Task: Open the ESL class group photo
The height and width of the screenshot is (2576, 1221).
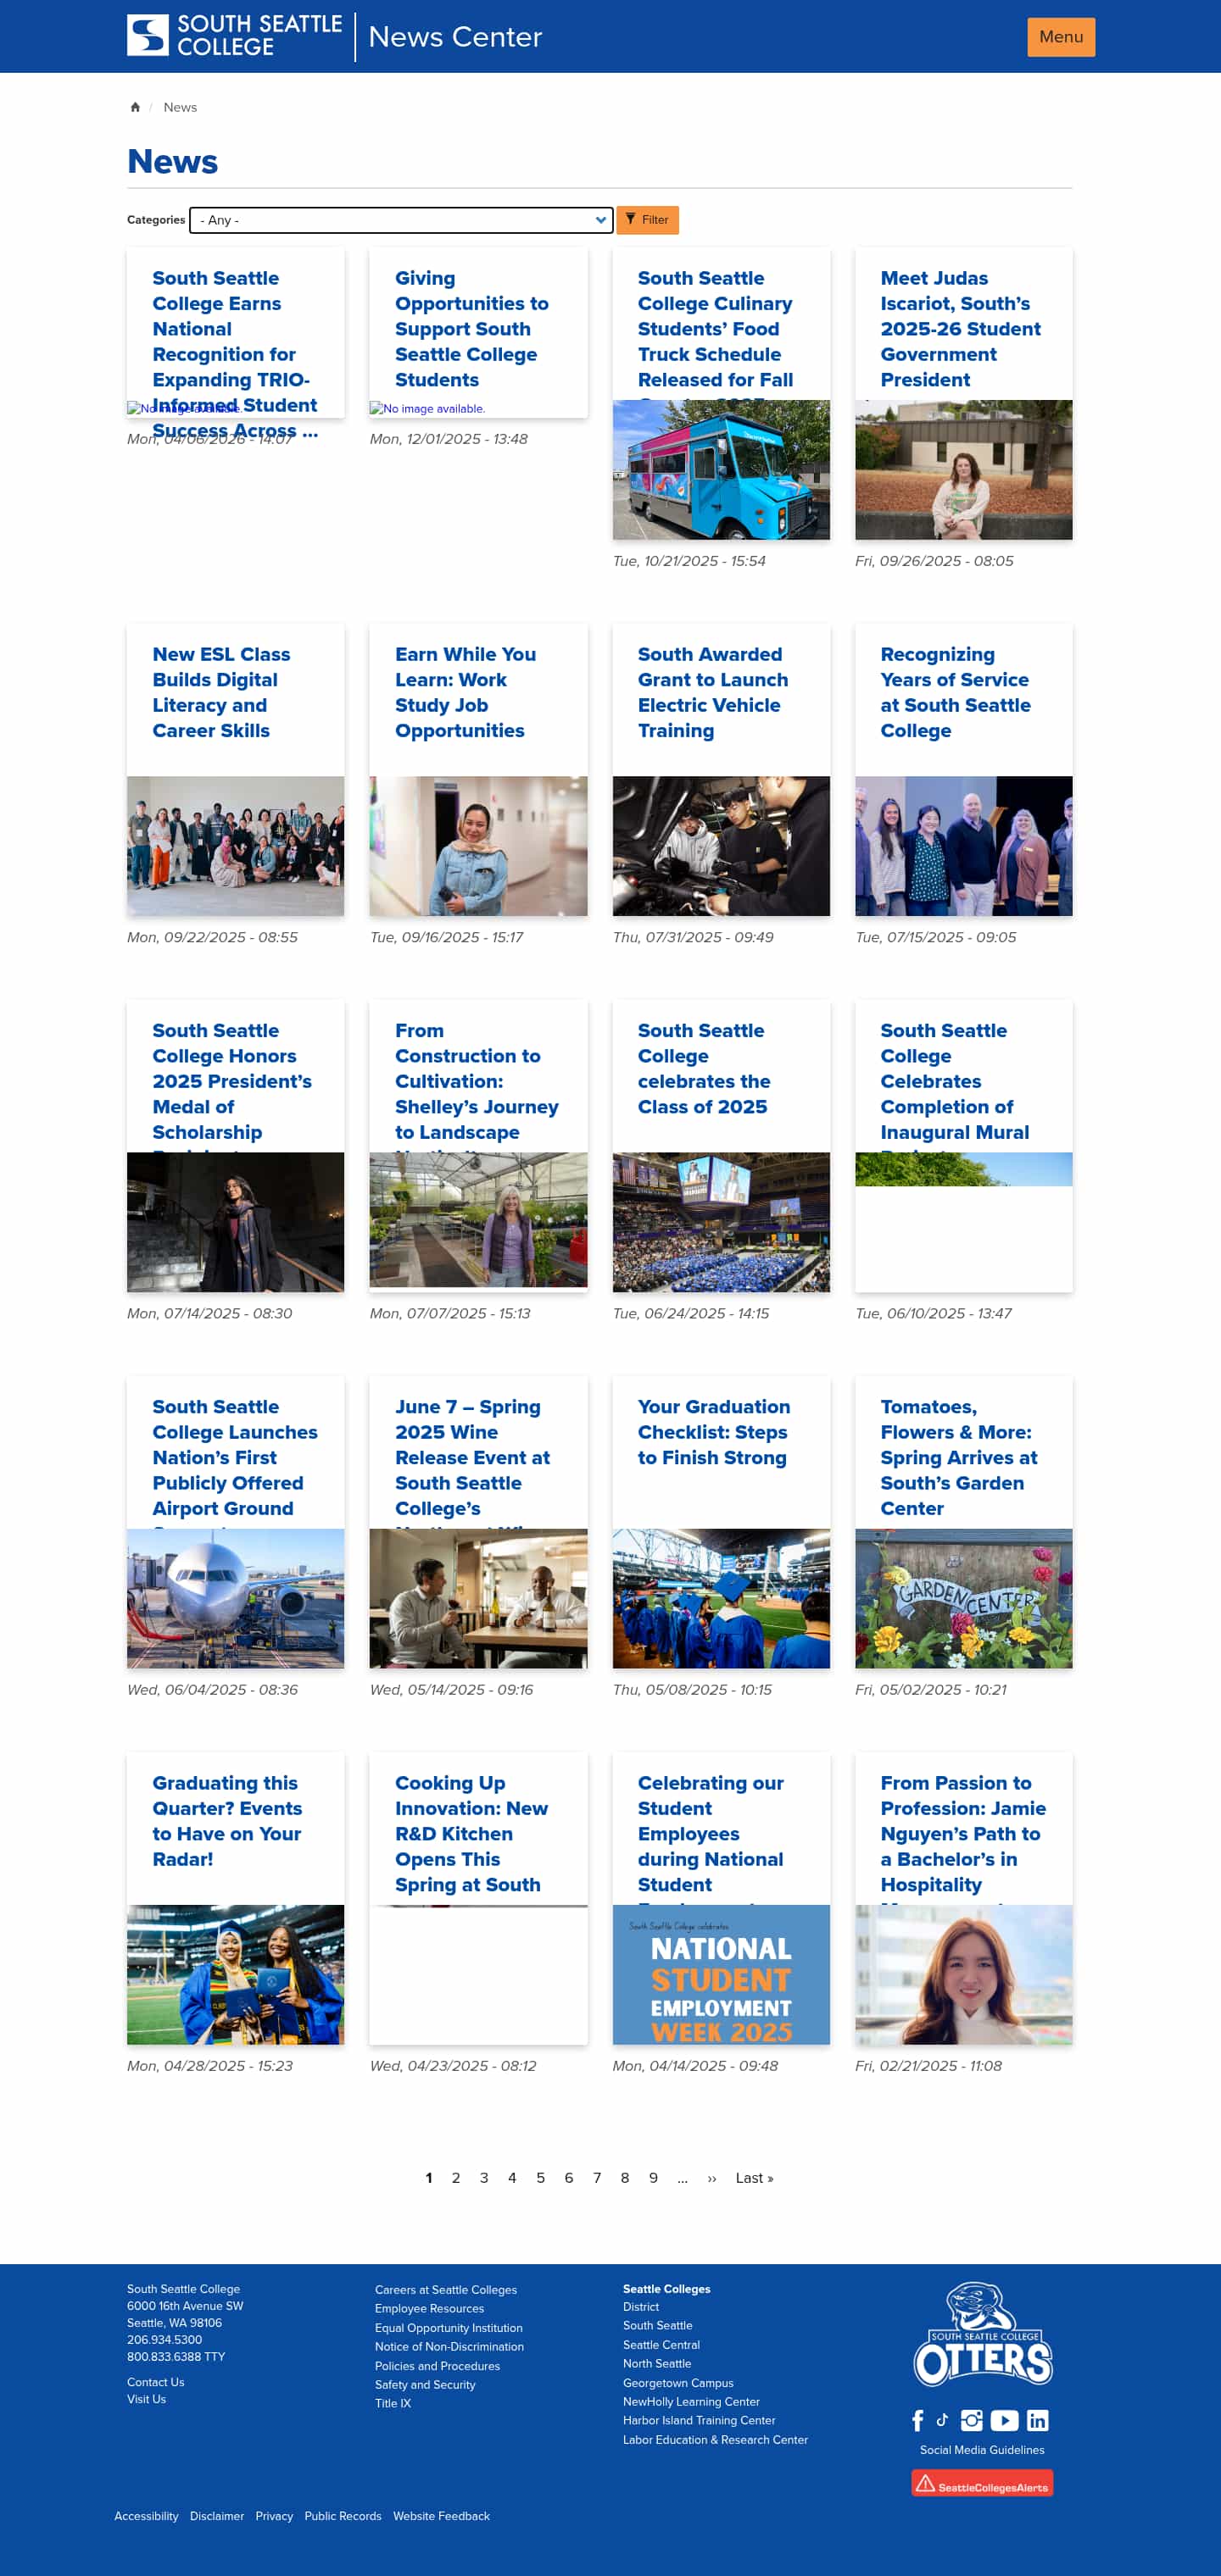Action: [235, 846]
